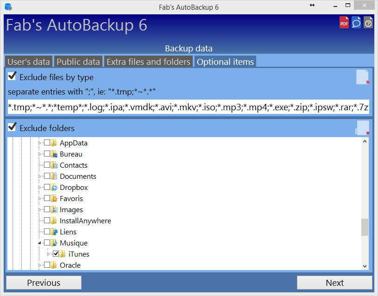Viewport: 378px width, 296px height.
Task: Expand the Oracle tree node
Action: pyautogui.click(x=39, y=265)
